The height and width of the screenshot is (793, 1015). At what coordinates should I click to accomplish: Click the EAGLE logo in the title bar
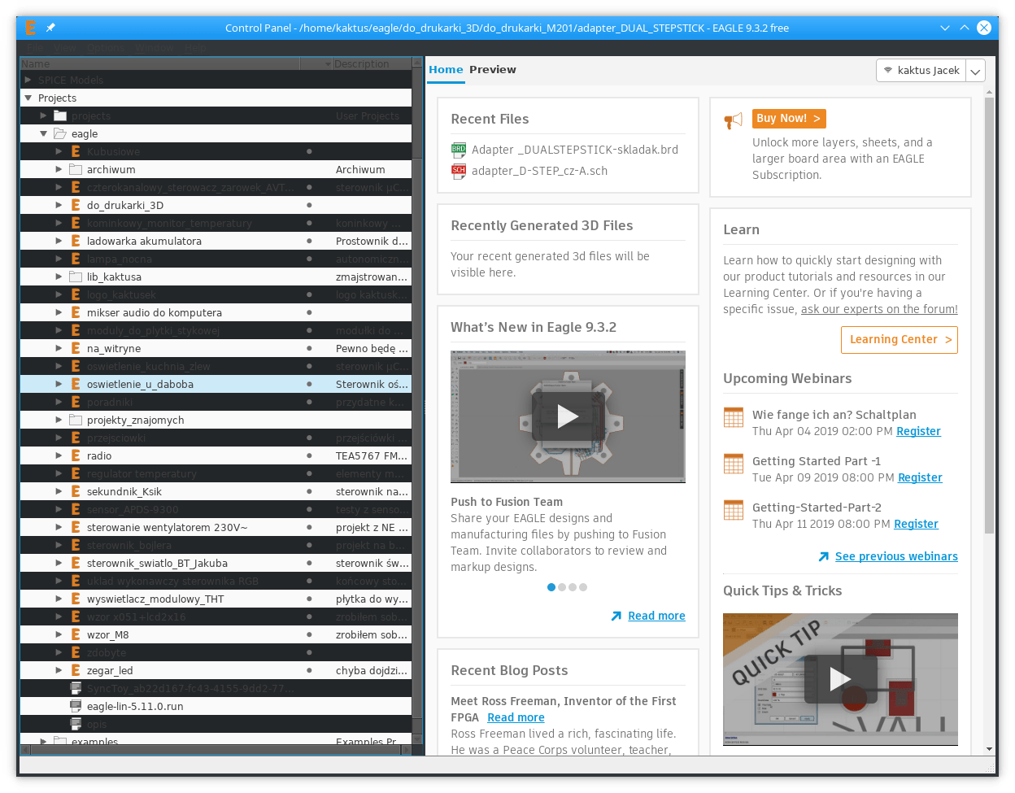point(30,28)
